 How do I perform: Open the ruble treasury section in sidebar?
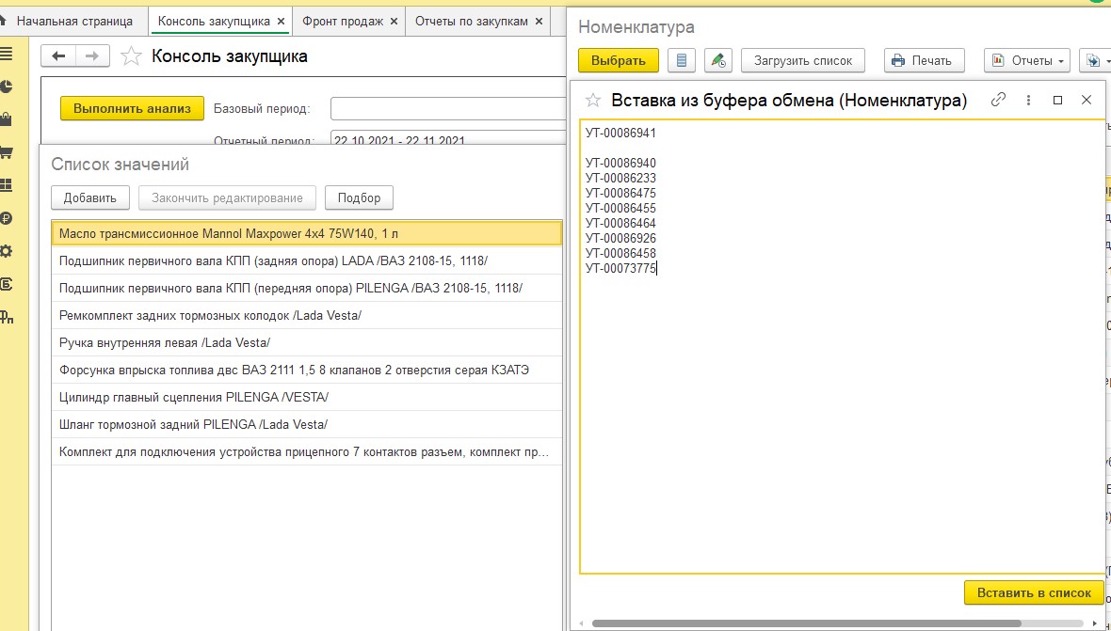(7, 218)
